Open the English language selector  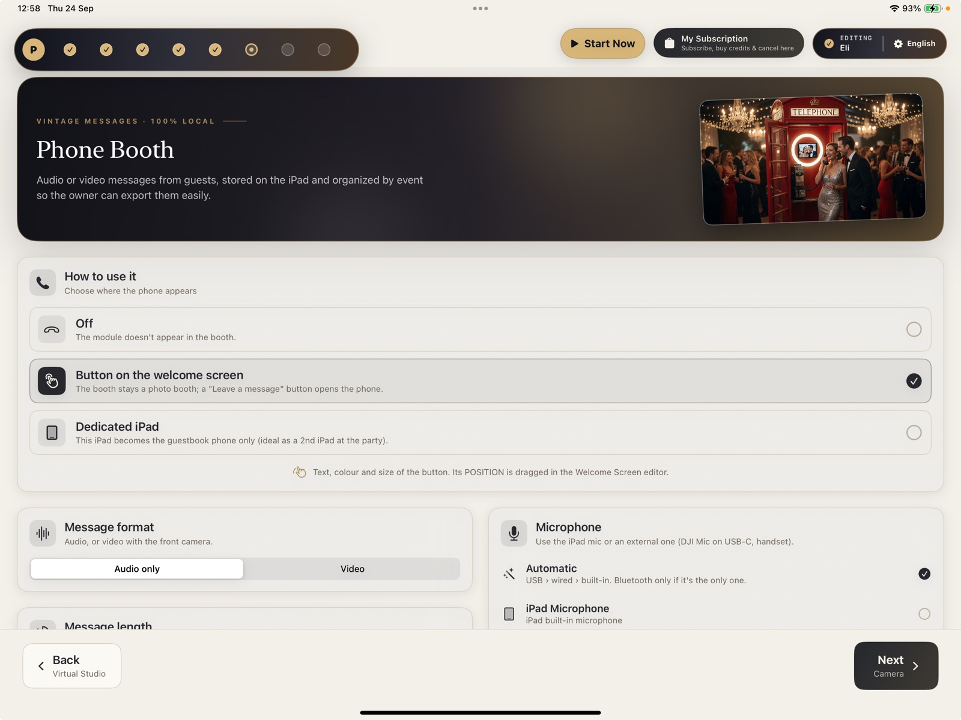pos(915,44)
